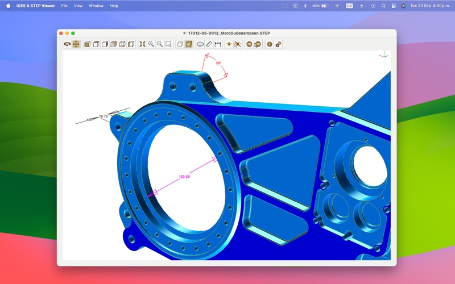Click the Bluetooth icon in menu bar
Screen dimensions: 455x284
click(305, 6)
